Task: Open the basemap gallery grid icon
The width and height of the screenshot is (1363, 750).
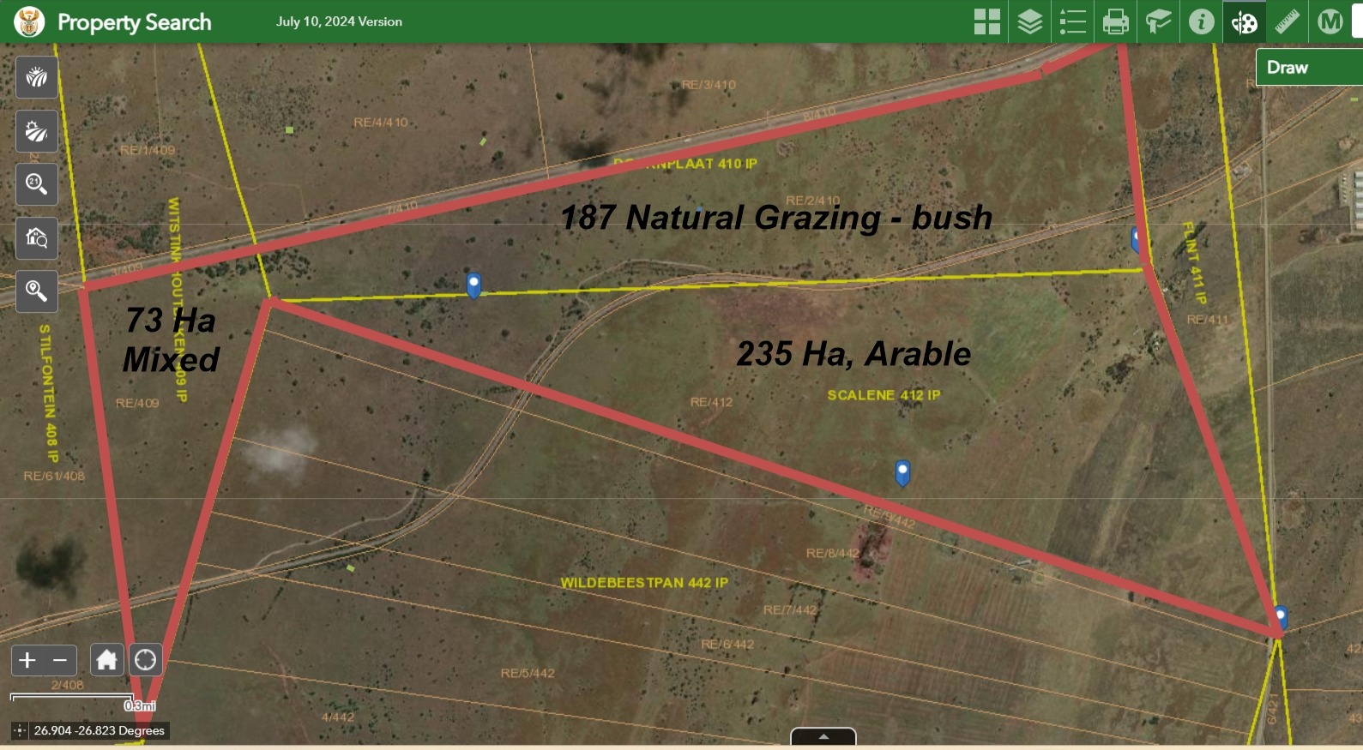Action: tap(987, 21)
